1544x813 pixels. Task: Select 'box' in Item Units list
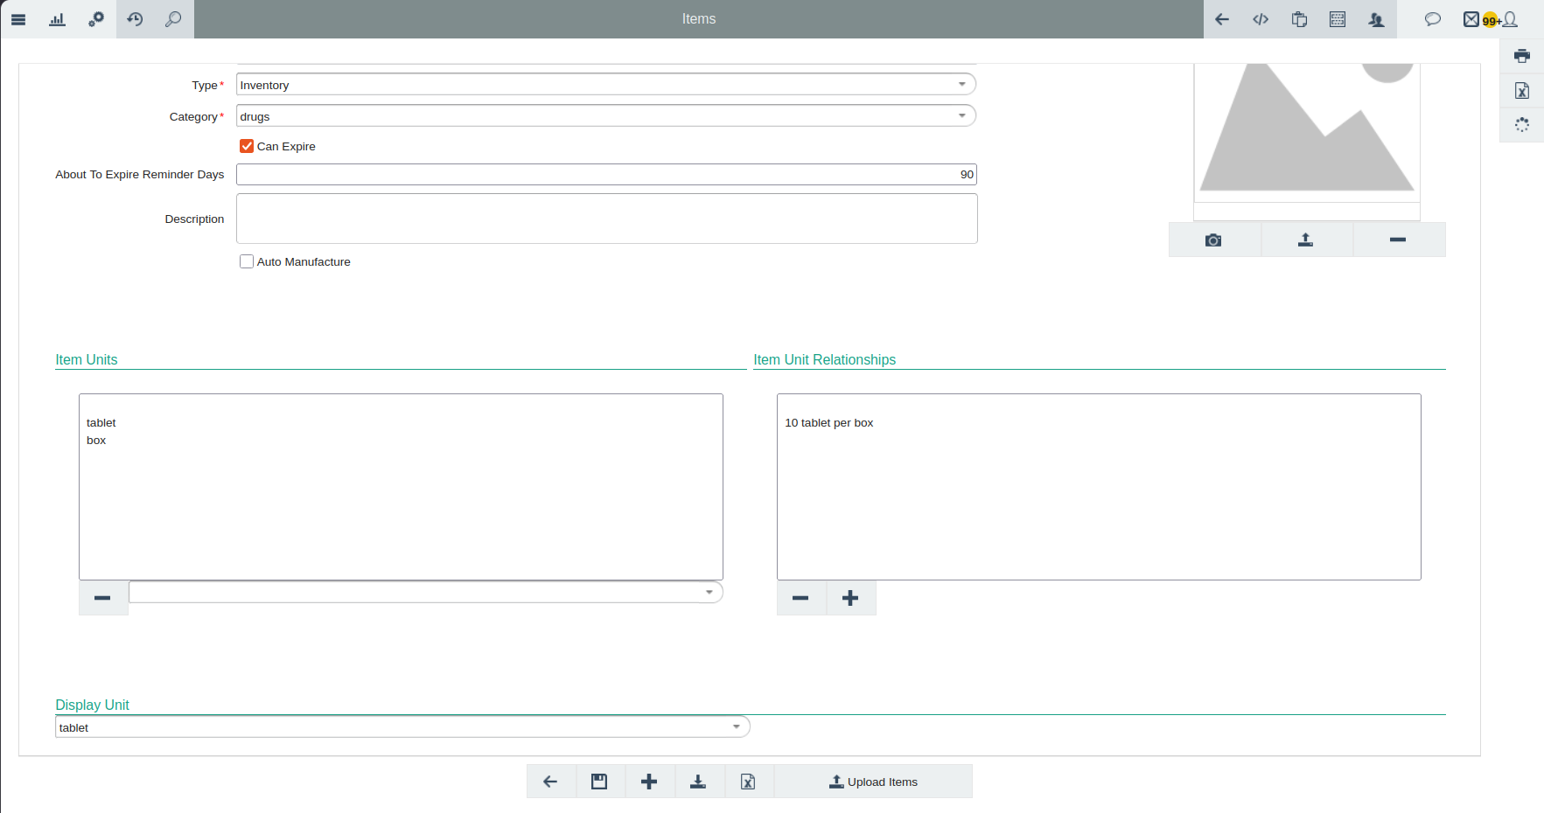coord(96,440)
